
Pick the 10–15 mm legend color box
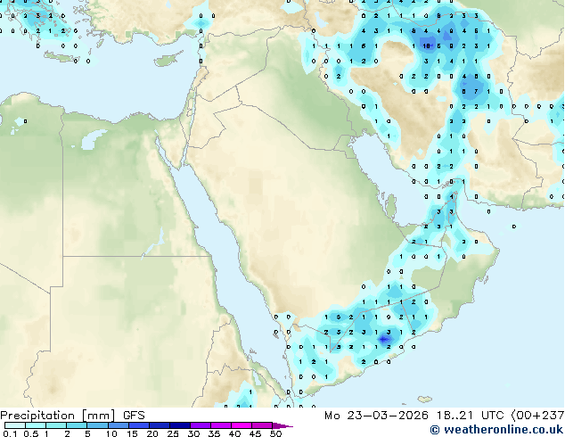[118, 425]
